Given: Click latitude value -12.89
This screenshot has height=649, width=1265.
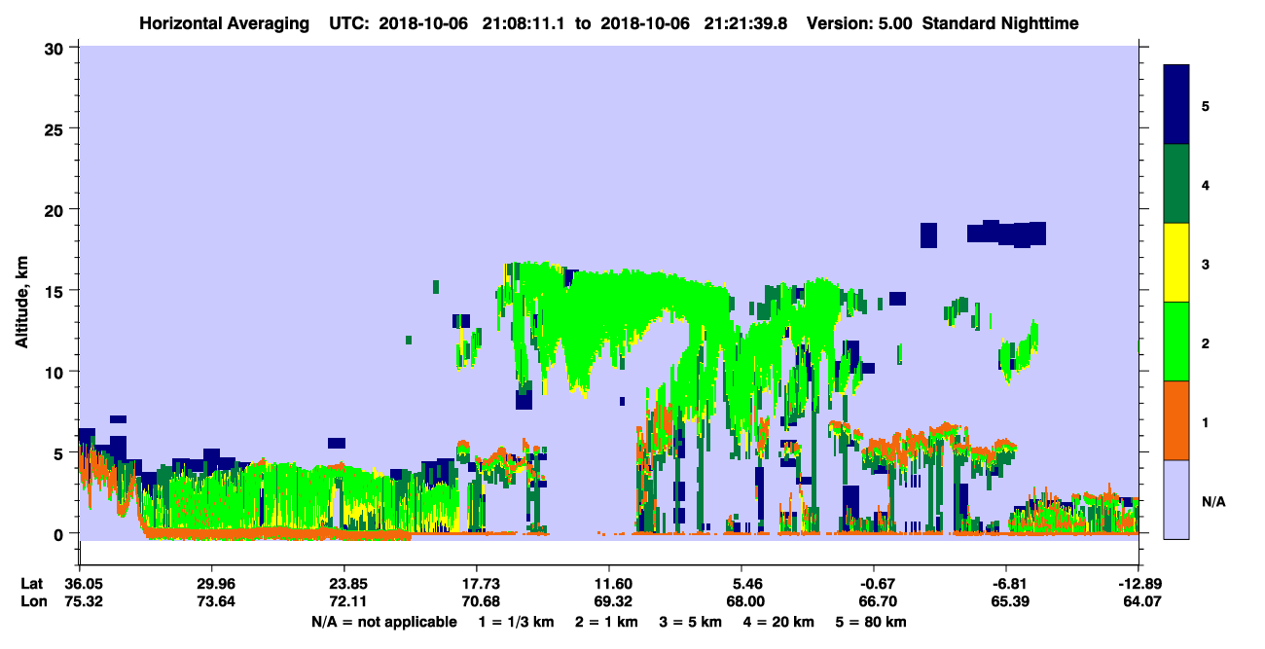Looking at the screenshot, I should (x=1138, y=584).
